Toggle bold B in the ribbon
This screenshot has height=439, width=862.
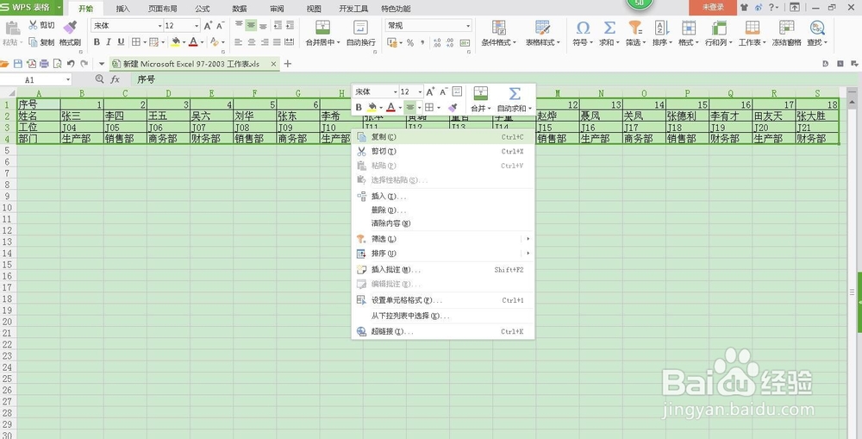pos(97,41)
